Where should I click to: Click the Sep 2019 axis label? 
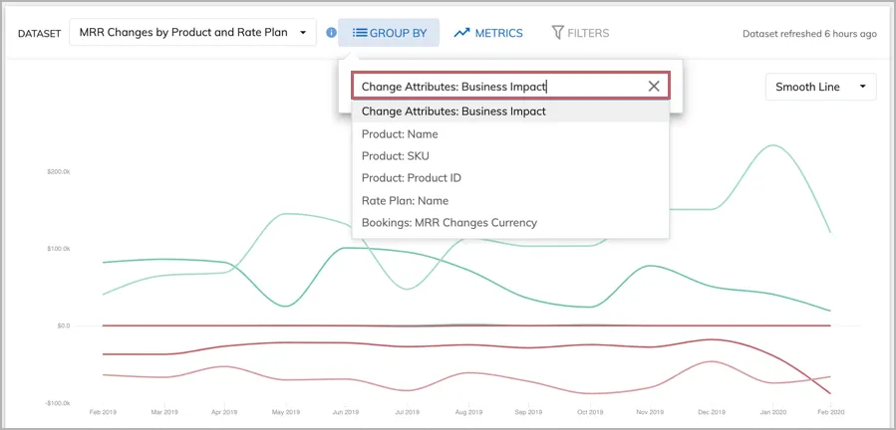tap(528, 412)
